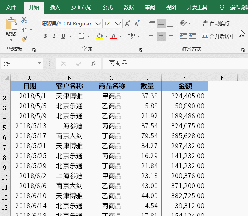Open borders dropdown arrow
This screenshot has height=216, width=248.
[88, 37]
